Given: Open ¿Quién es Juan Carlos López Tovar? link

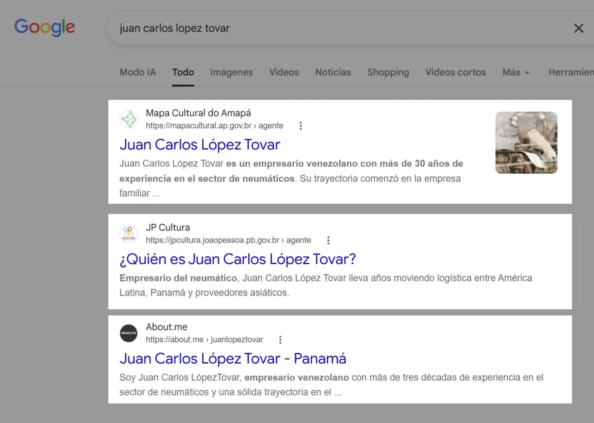Looking at the screenshot, I should pos(238,259).
